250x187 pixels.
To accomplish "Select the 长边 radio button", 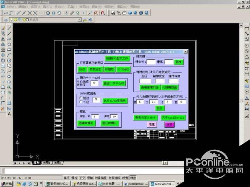I will [x=81, y=102].
